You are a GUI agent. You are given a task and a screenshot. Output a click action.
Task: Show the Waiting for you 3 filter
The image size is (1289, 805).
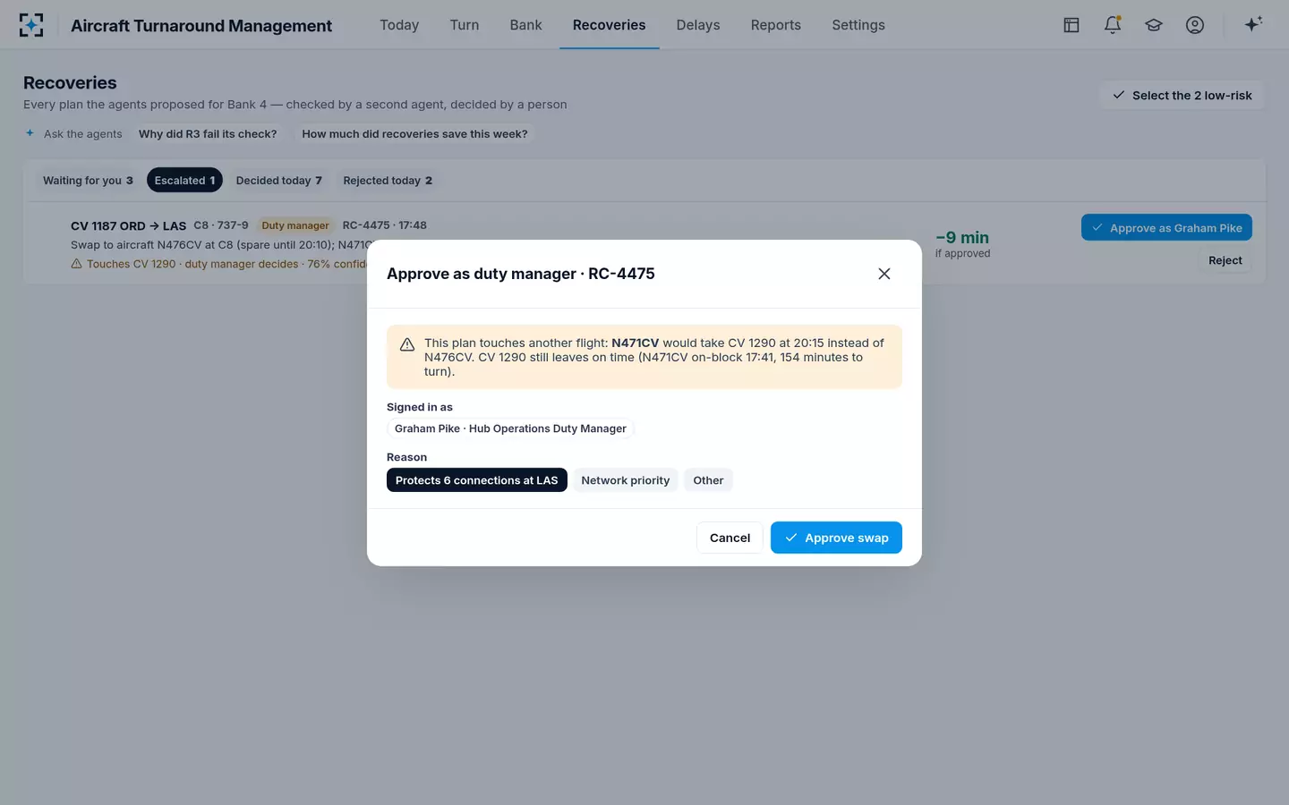[88, 180]
